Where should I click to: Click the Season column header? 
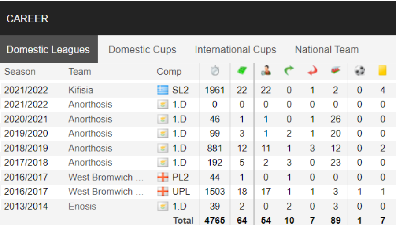[20, 72]
